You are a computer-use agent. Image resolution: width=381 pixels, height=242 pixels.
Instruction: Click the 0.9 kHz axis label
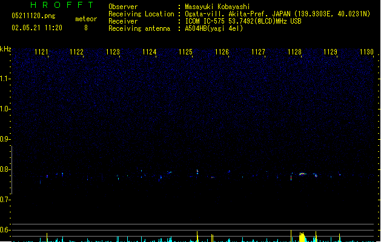5,139
